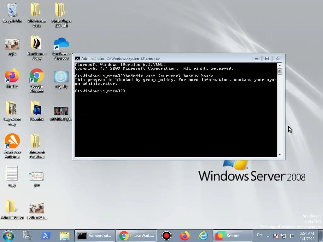Open Internet Explorer from the taskbar
The height and width of the screenshot is (242, 323).
(x=203, y=236)
